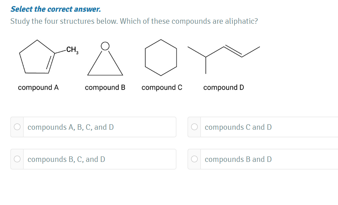Image resolution: width=338 pixels, height=205 pixels.
Task: Click the 'Select the correct answer.' heading
Action: coord(56,9)
